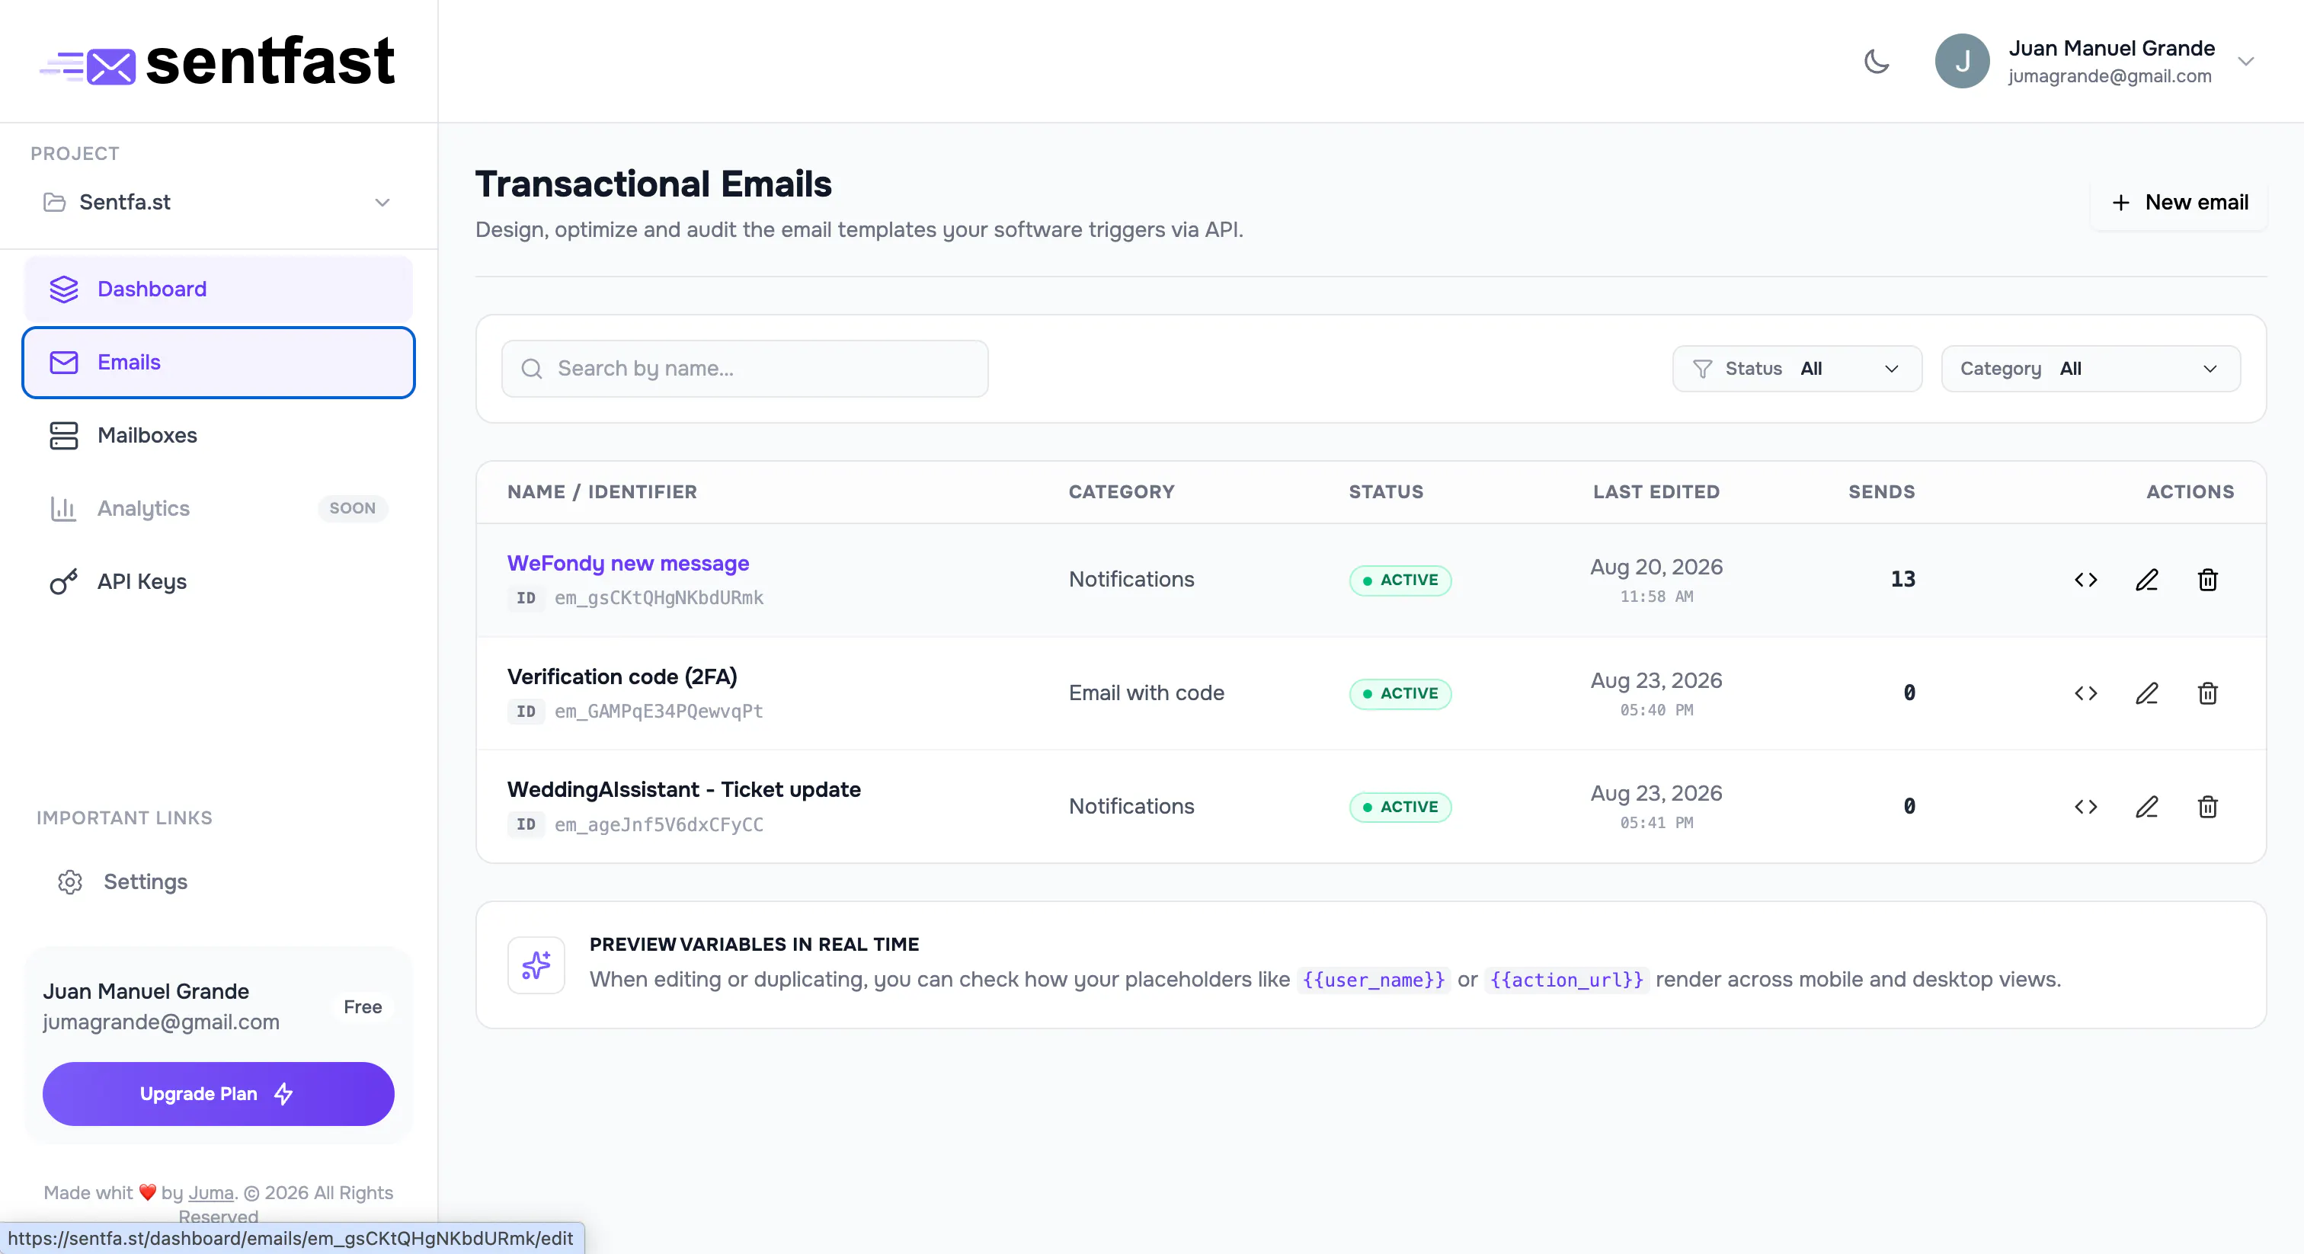Open the Dashboard section
Image resolution: width=2304 pixels, height=1254 pixels.
218,289
